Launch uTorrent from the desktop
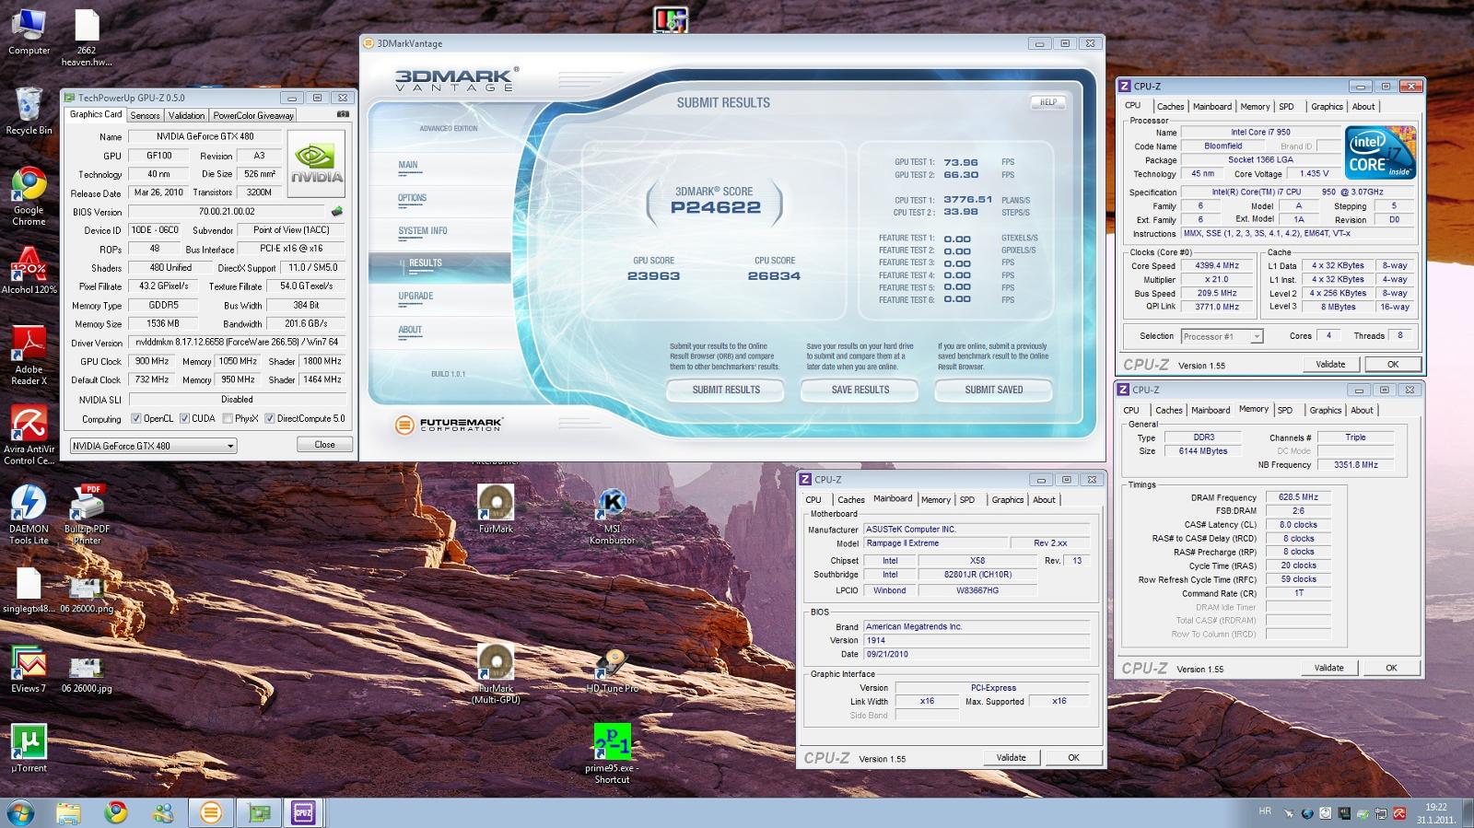 click(29, 748)
